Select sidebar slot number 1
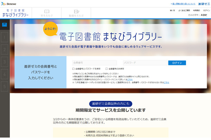 coord(5,37)
